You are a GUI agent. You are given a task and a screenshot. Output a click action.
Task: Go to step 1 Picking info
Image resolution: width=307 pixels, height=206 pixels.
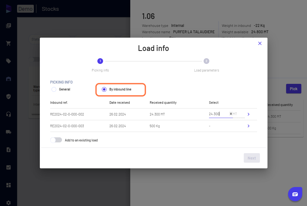tap(100, 61)
